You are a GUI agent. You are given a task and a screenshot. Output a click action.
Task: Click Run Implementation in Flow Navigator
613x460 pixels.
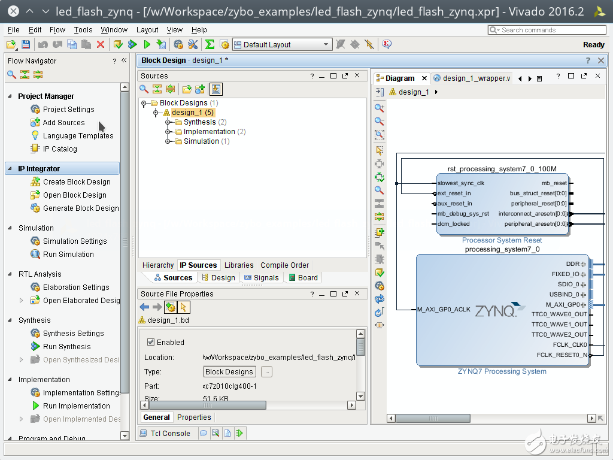(76, 406)
